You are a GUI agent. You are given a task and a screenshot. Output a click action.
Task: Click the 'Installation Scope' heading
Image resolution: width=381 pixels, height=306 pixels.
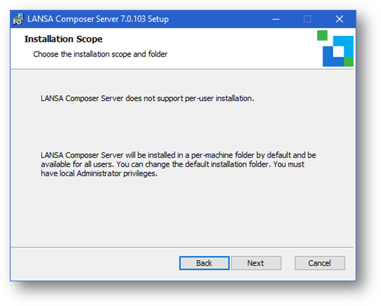pos(63,39)
